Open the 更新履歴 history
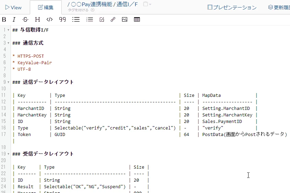Screen dimensions: 290x193 click(x=279, y=8)
